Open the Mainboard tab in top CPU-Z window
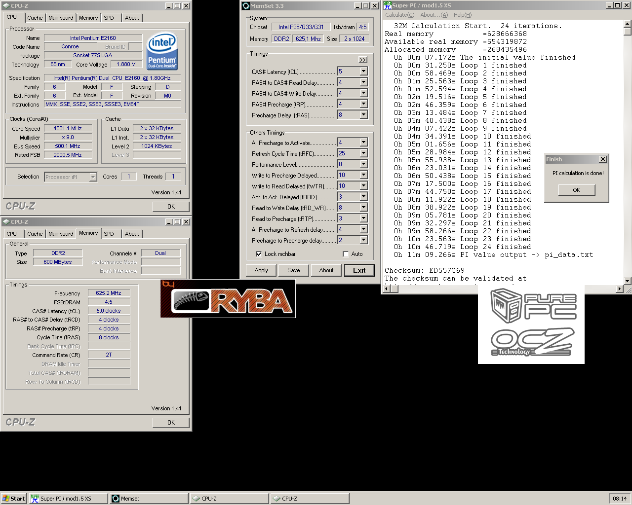 [61, 18]
